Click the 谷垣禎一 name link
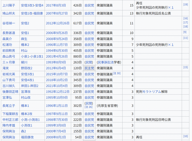The image size is (192, 141). 9,23
